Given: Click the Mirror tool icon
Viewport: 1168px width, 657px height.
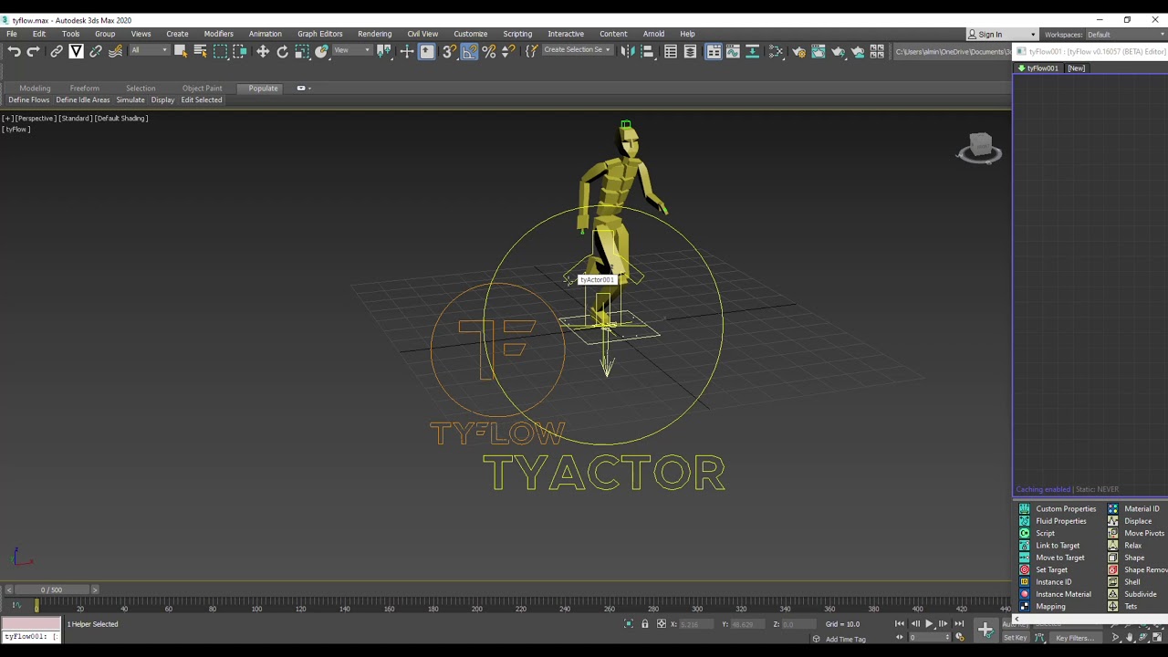Looking at the screenshot, I should [628, 52].
